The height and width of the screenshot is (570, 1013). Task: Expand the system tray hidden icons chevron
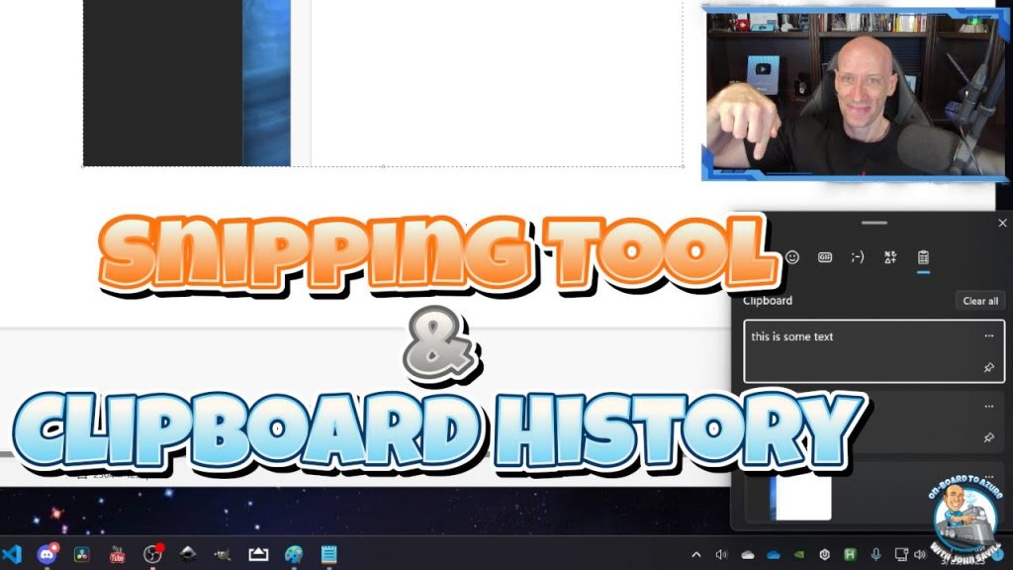pyautogui.click(x=695, y=554)
